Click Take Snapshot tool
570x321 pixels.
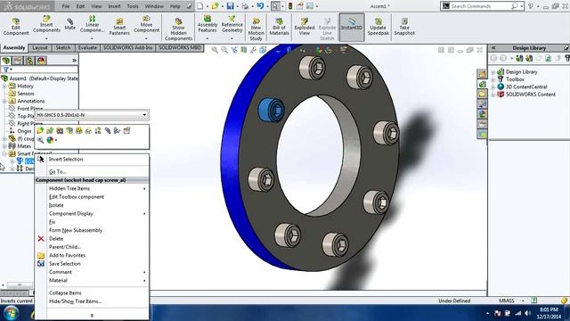pyautogui.click(x=404, y=26)
